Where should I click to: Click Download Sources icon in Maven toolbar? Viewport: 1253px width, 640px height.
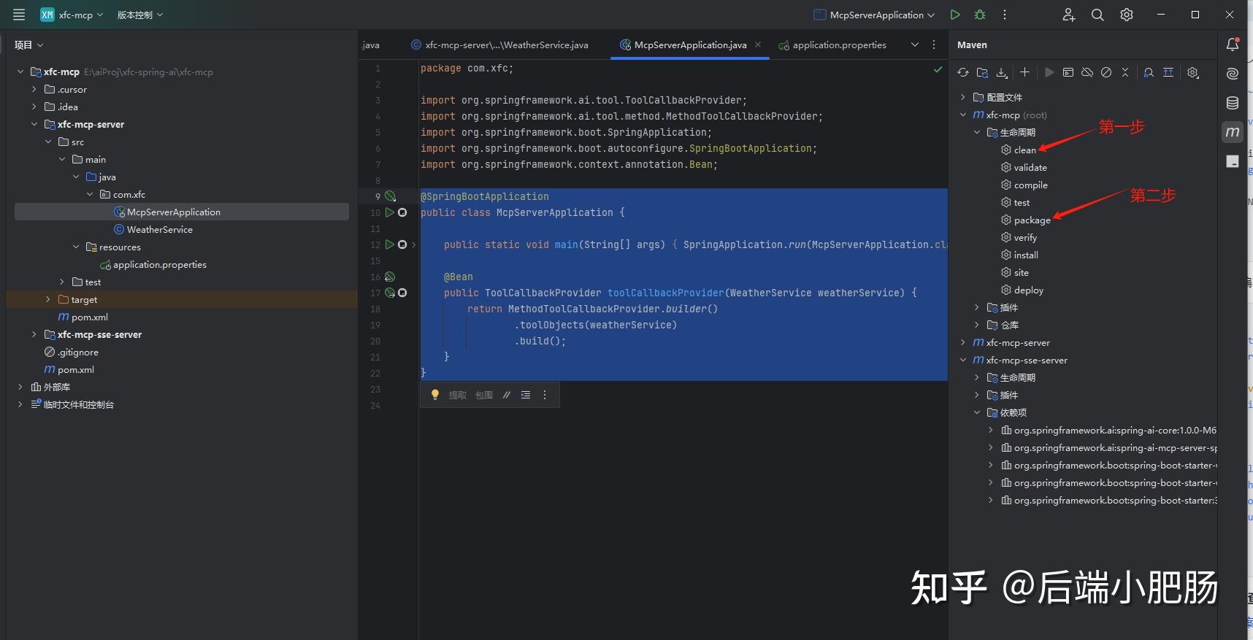tap(1002, 72)
